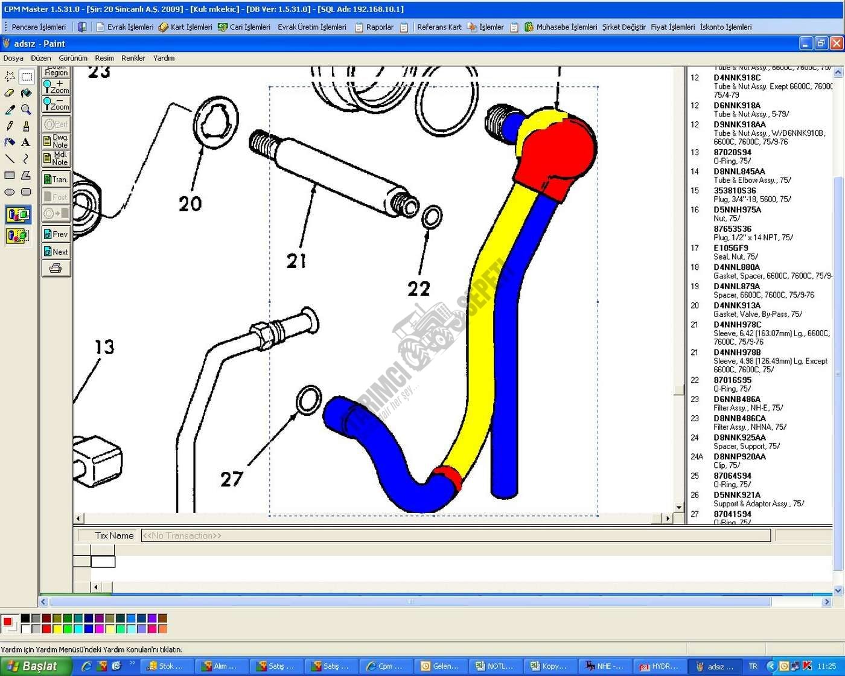Click the Next drawing button
The image size is (845, 676).
click(56, 252)
